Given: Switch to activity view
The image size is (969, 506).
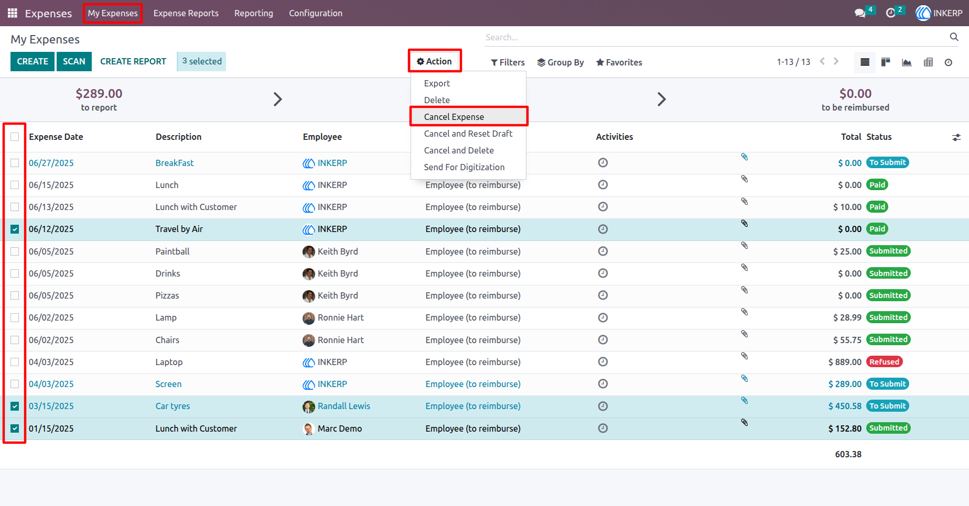Looking at the screenshot, I should (x=949, y=62).
